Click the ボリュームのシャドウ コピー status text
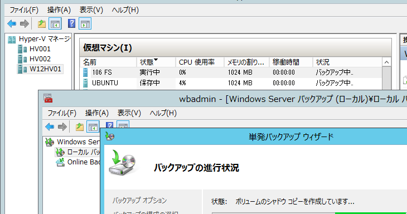 (x=295, y=202)
